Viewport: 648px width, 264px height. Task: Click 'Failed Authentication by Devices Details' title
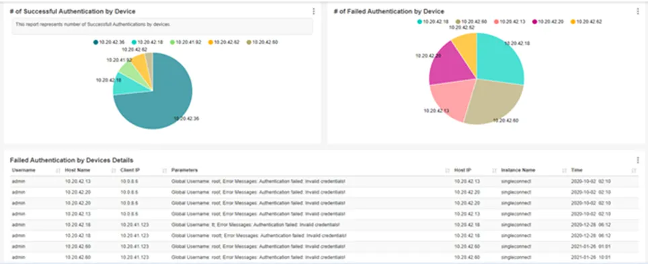(71, 159)
